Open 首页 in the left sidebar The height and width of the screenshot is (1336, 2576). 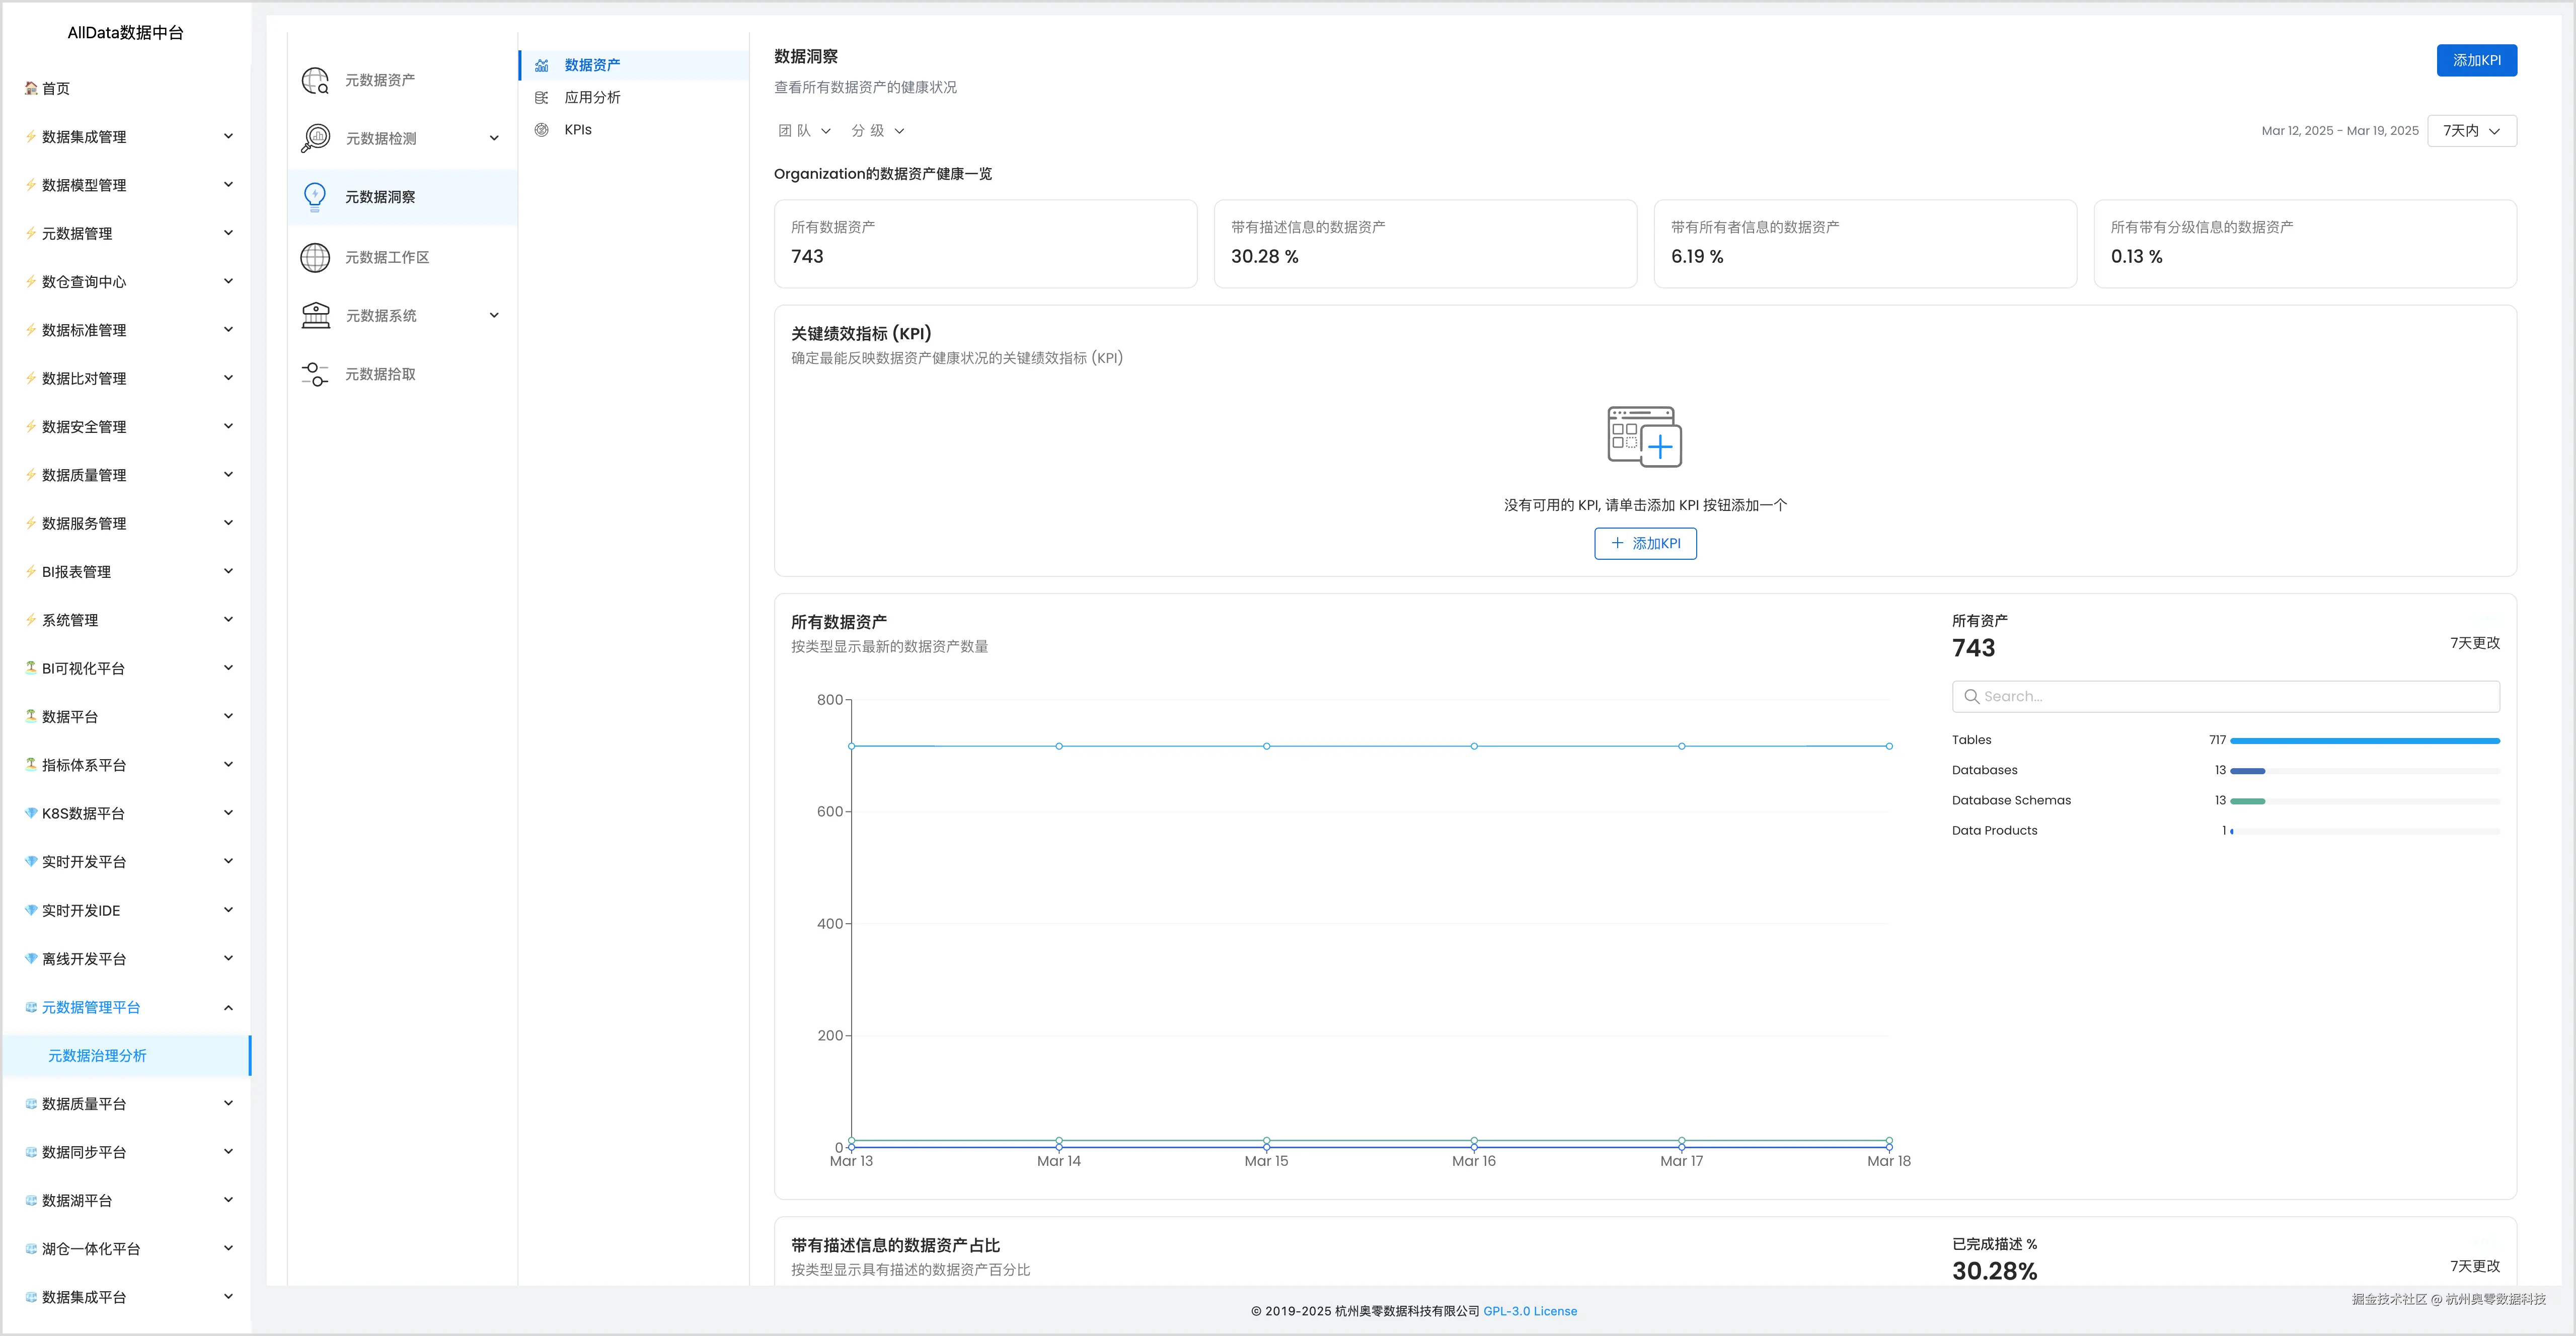click(x=56, y=88)
